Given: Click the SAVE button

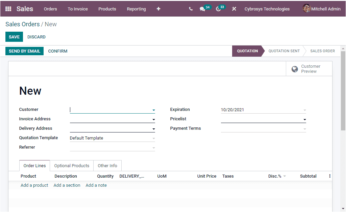Looking at the screenshot, I should (14, 37).
